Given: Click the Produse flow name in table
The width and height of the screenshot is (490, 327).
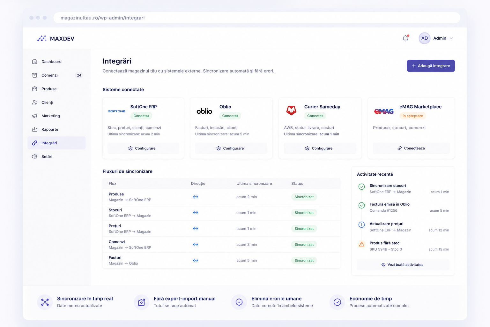Looking at the screenshot, I should tap(116, 194).
